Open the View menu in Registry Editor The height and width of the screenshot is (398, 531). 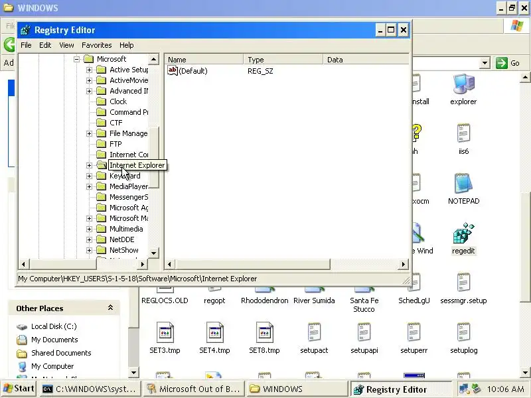[66, 45]
